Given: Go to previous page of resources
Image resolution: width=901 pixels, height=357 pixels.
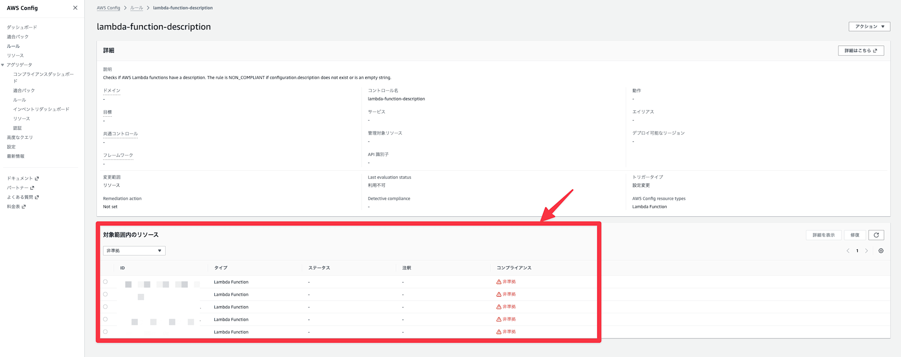Looking at the screenshot, I should (848, 251).
